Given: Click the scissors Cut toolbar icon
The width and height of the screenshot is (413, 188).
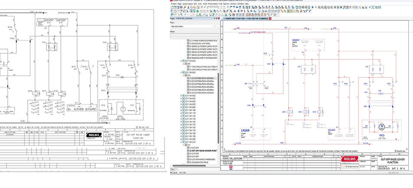Looking at the screenshot, I should pos(188,7).
